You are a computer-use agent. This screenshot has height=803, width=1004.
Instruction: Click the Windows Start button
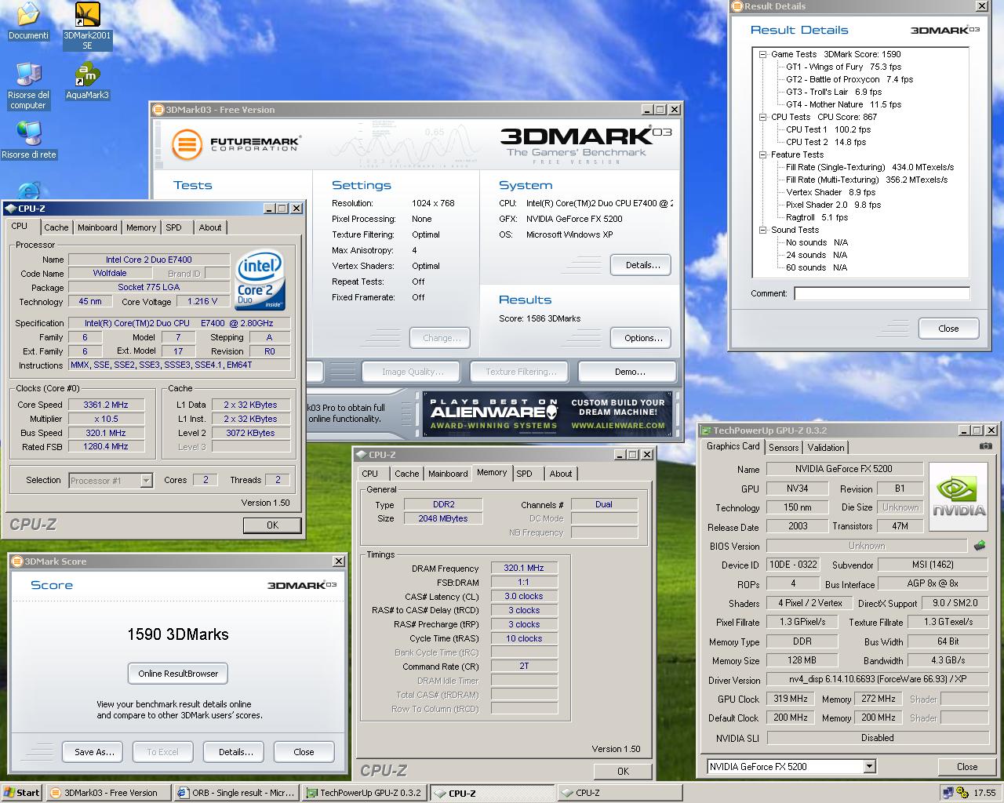pyautogui.click(x=22, y=793)
